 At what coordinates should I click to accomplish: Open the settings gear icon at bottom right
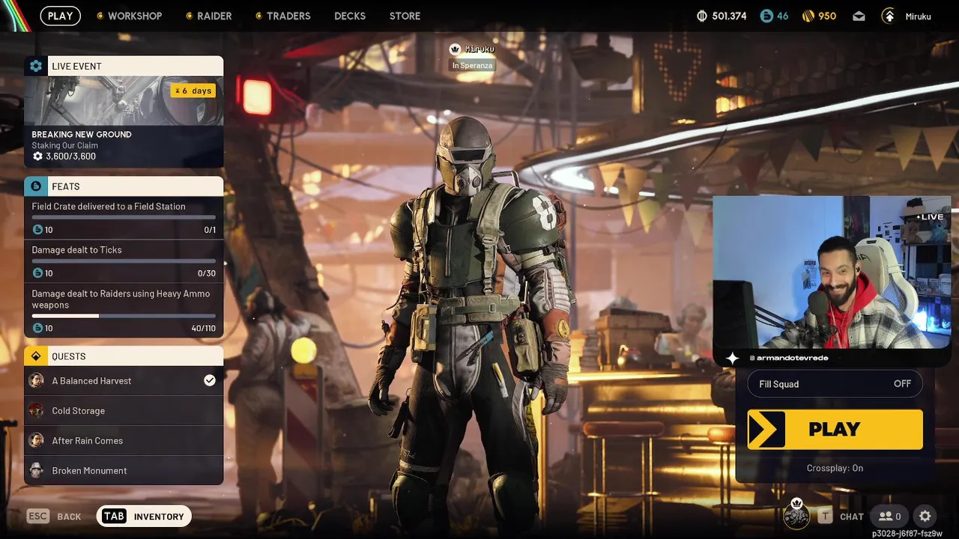[x=925, y=517]
